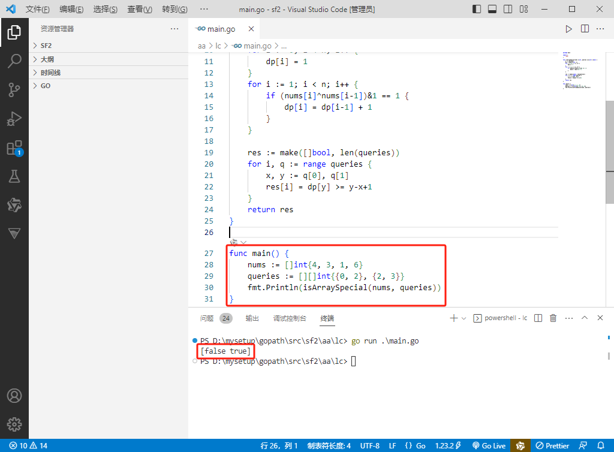This screenshot has height=452, width=614.
Task: Click the lc breadcrumb segment
Action: point(218,46)
